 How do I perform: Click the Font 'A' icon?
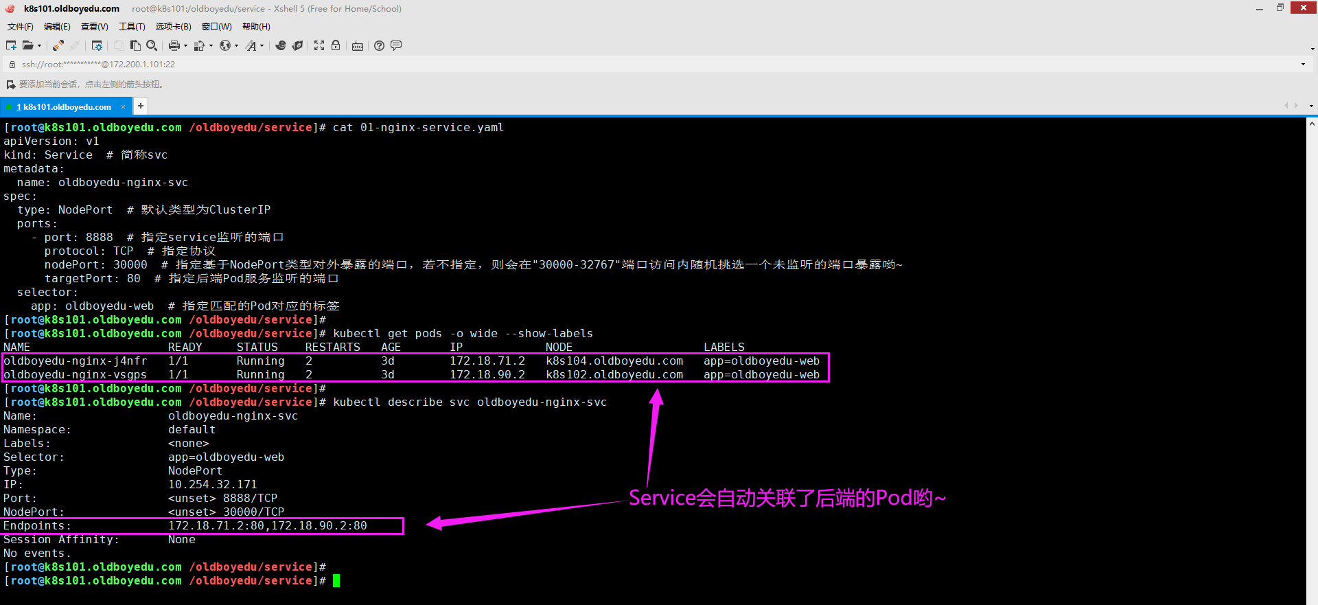coord(251,45)
